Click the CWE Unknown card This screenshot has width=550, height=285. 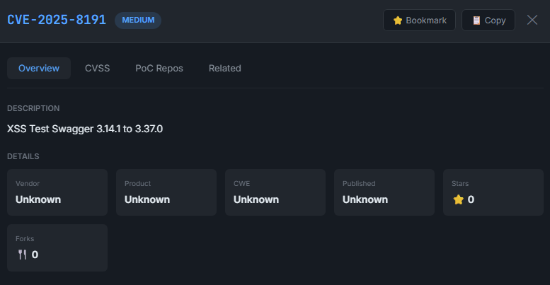275,192
